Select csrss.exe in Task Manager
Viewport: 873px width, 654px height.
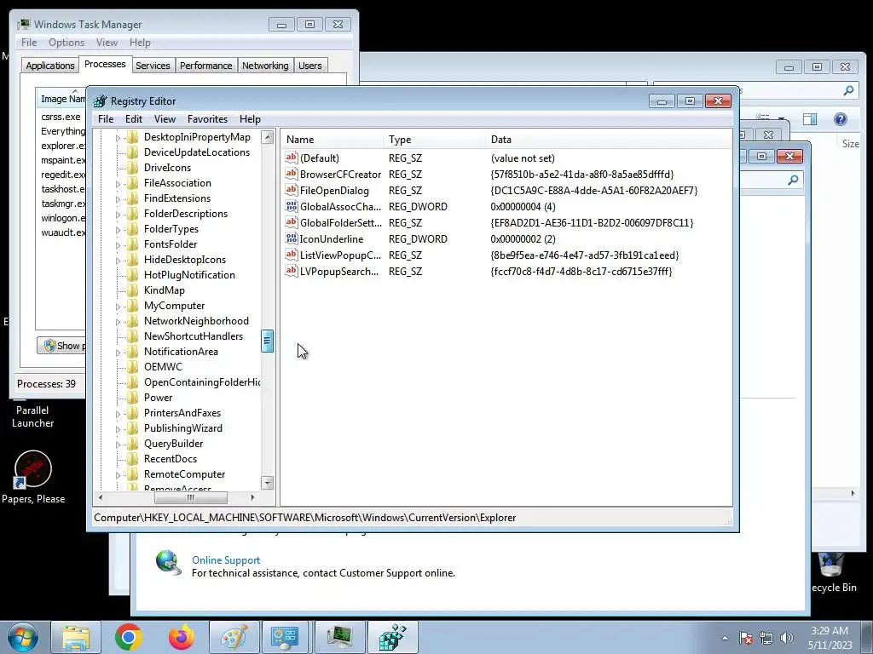pyautogui.click(x=61, y=117)
